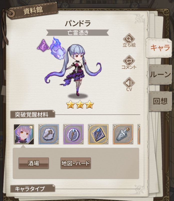174x201 pixels.
Task: Click the 地図・ハード button
Action: (76, 163)
